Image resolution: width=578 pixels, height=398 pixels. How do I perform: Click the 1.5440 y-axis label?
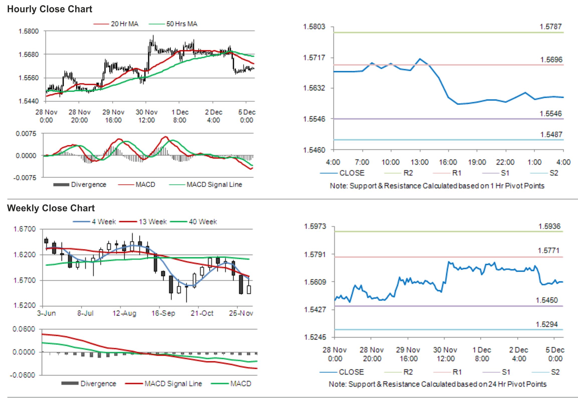pos(29,101)
